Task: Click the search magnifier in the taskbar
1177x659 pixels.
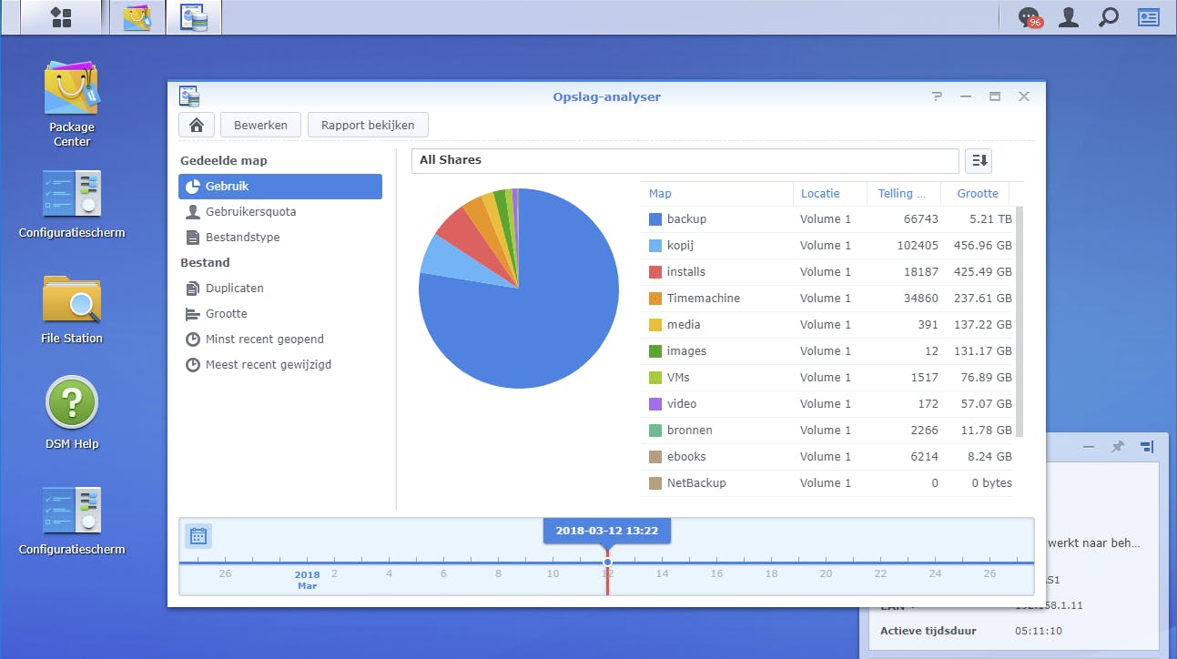Action: click(x=1108, y=17)
